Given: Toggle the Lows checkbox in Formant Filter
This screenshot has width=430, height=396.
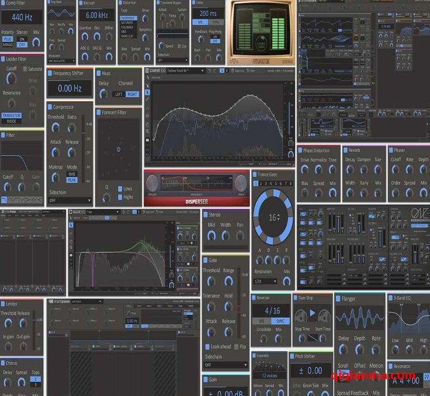Looking at the screenshot, I should (120, 189).
